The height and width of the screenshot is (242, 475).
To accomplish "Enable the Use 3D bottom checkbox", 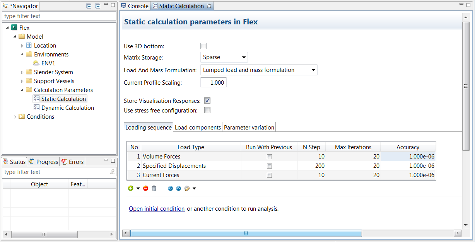I will 203,46.
